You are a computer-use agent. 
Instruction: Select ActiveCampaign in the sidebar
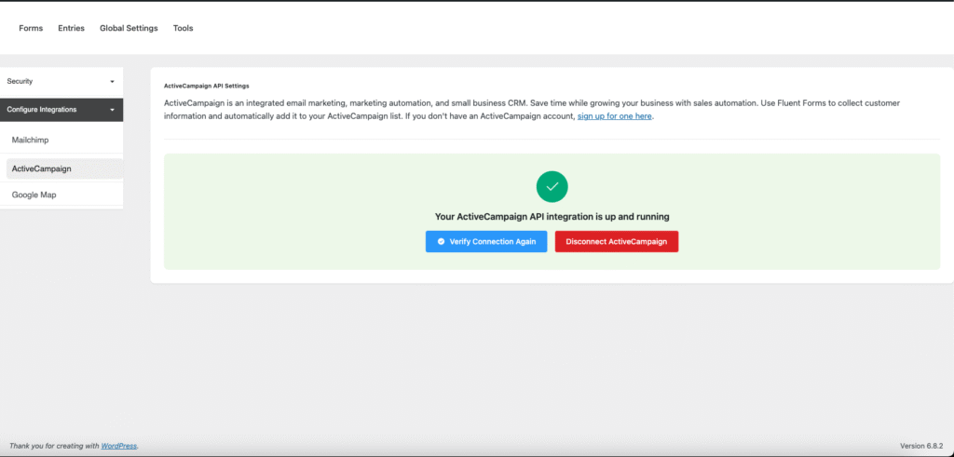(42, 168)
